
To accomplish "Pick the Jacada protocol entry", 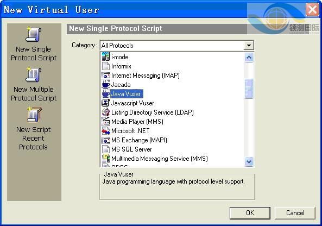I will click(121, 85).
